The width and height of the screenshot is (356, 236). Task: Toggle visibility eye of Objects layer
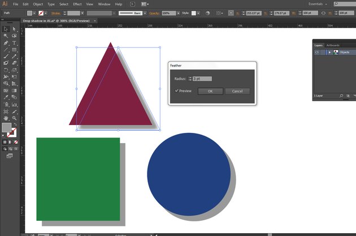(x=316, y=52)
